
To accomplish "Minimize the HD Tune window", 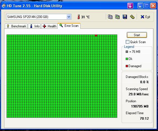I will 140,6.
